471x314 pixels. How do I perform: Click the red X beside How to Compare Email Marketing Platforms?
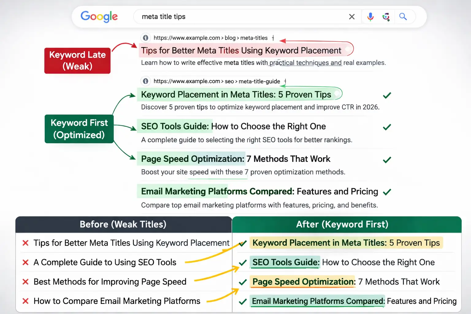(25, 301)
